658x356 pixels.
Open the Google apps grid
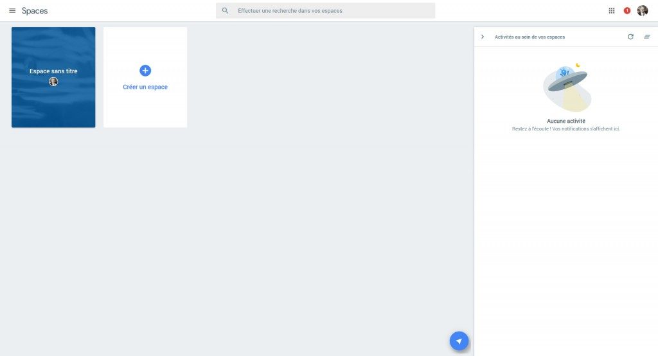pos(612,10)
